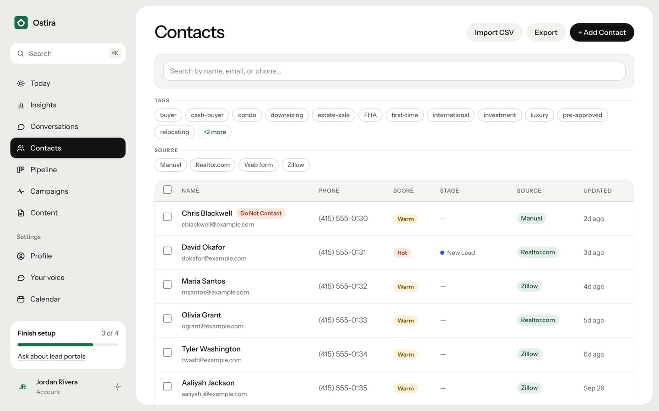Sort by the SCORE column header
Screen dimensions: 659x411
[x=403, y=191]
